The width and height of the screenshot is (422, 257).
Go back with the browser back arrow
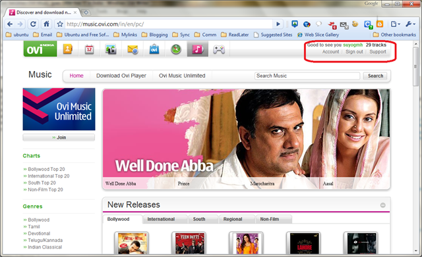tap(10, 24)
